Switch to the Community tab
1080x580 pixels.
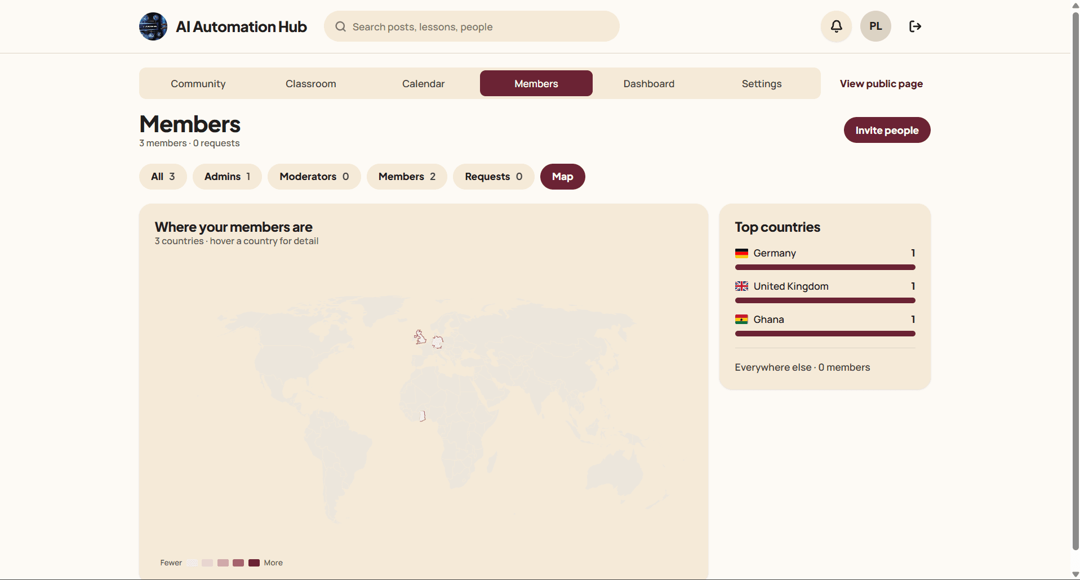click(198, 83)
